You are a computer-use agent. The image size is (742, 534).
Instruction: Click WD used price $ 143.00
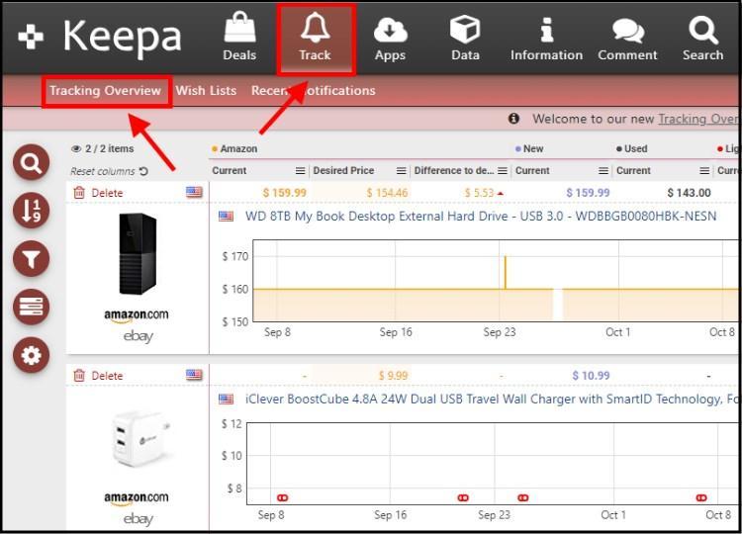(689, 193)
